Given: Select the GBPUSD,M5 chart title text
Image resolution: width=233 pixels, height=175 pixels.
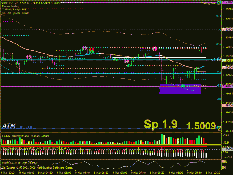Looking at the screenshot, I should coord(10,3).
